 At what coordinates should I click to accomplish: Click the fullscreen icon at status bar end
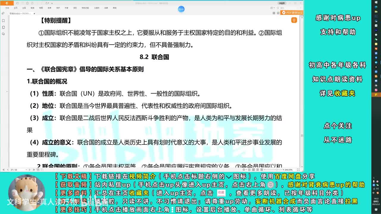(x=299, y=170)
